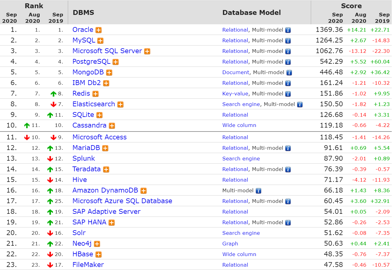The height and width of the screenshot is (270, 392).
Task: Click the score 47.58 in FileMaker row
Action: pyautogui.click(x=333, y=265)
